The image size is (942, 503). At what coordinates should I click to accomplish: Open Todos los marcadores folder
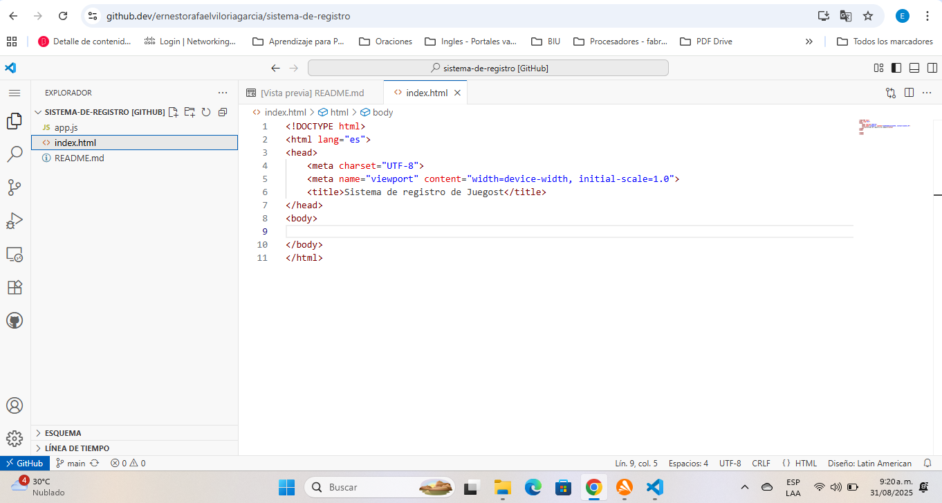[x=885, y=42]
